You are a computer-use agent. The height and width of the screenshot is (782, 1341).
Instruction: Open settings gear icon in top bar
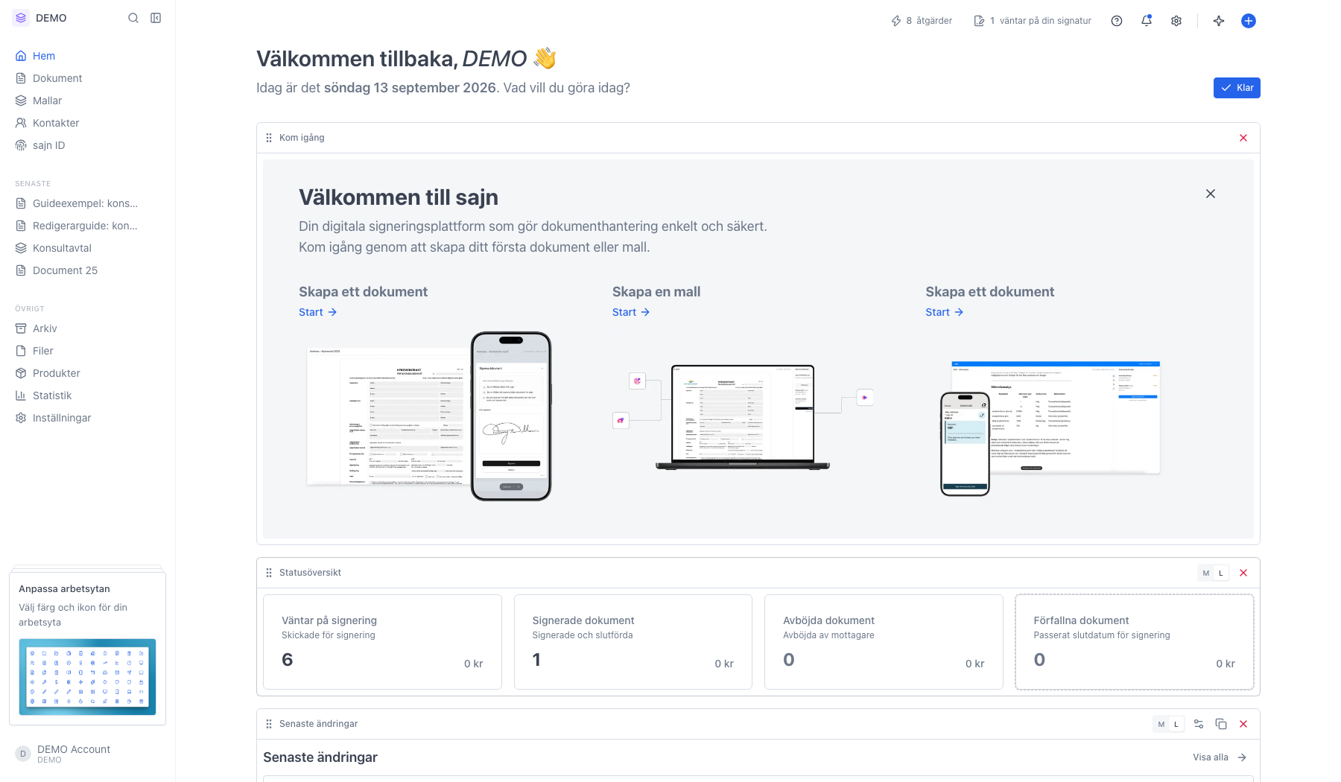tap(1176, 21)
